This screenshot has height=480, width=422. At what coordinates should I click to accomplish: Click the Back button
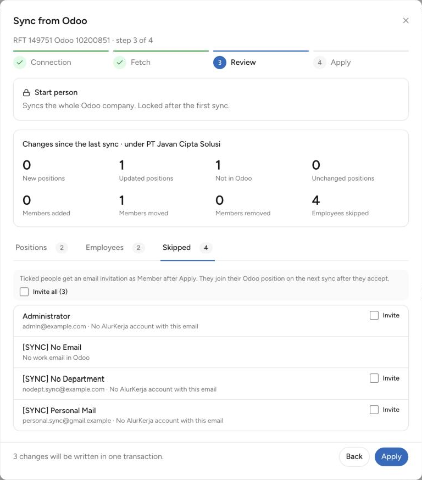tap(354, 456)
